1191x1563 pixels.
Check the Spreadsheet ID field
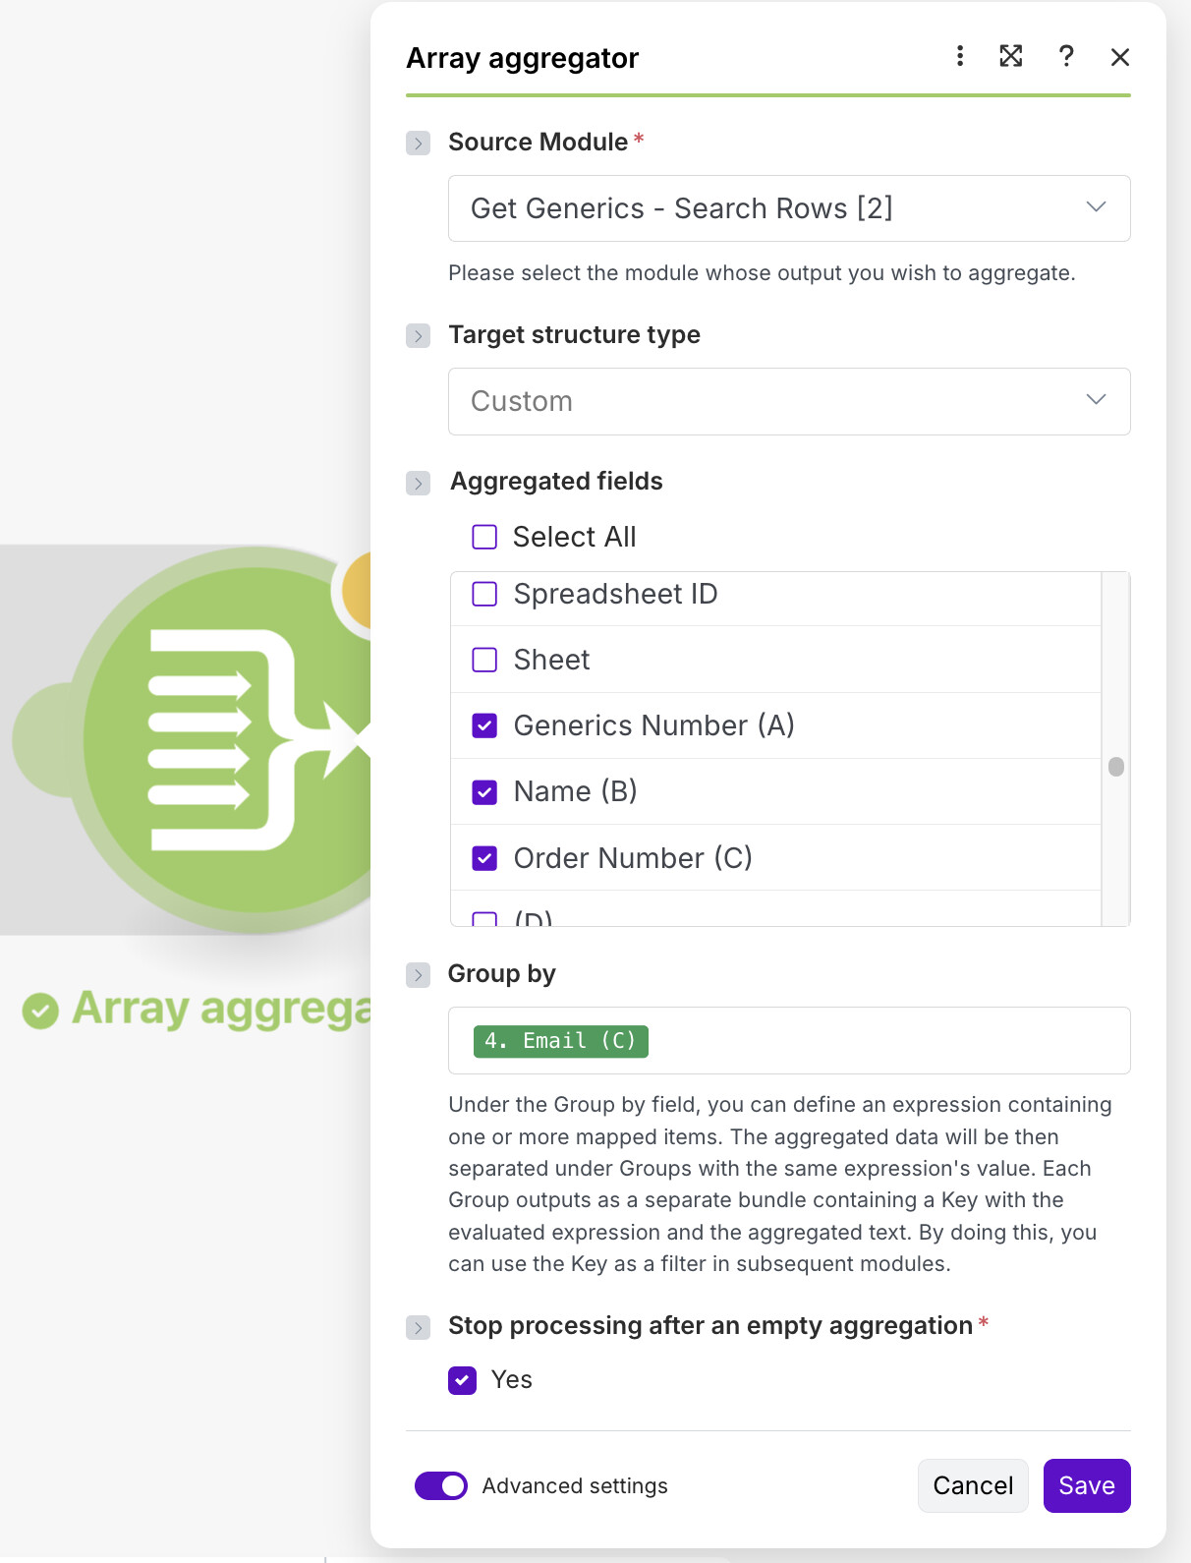484,595
